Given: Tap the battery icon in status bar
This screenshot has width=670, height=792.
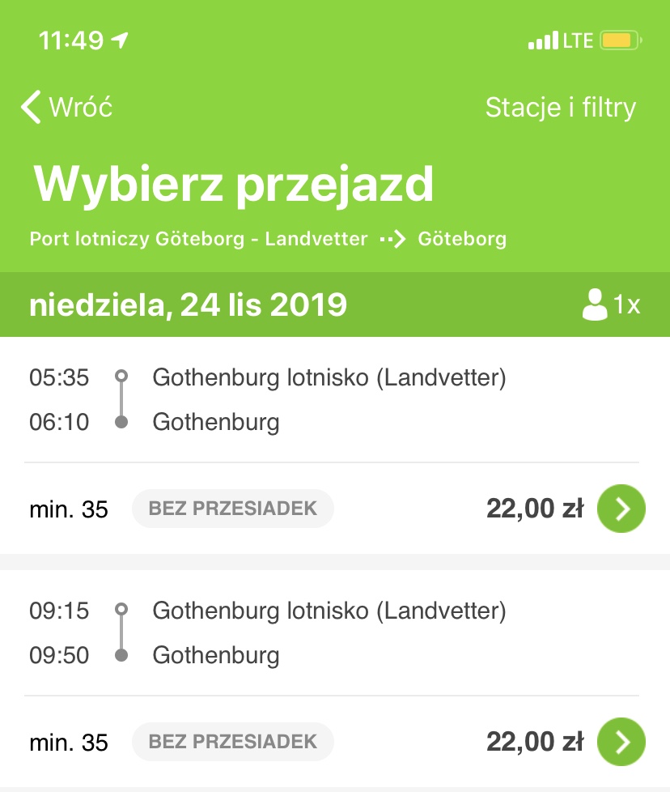Looking at the screenshot, I should point(621,40).
